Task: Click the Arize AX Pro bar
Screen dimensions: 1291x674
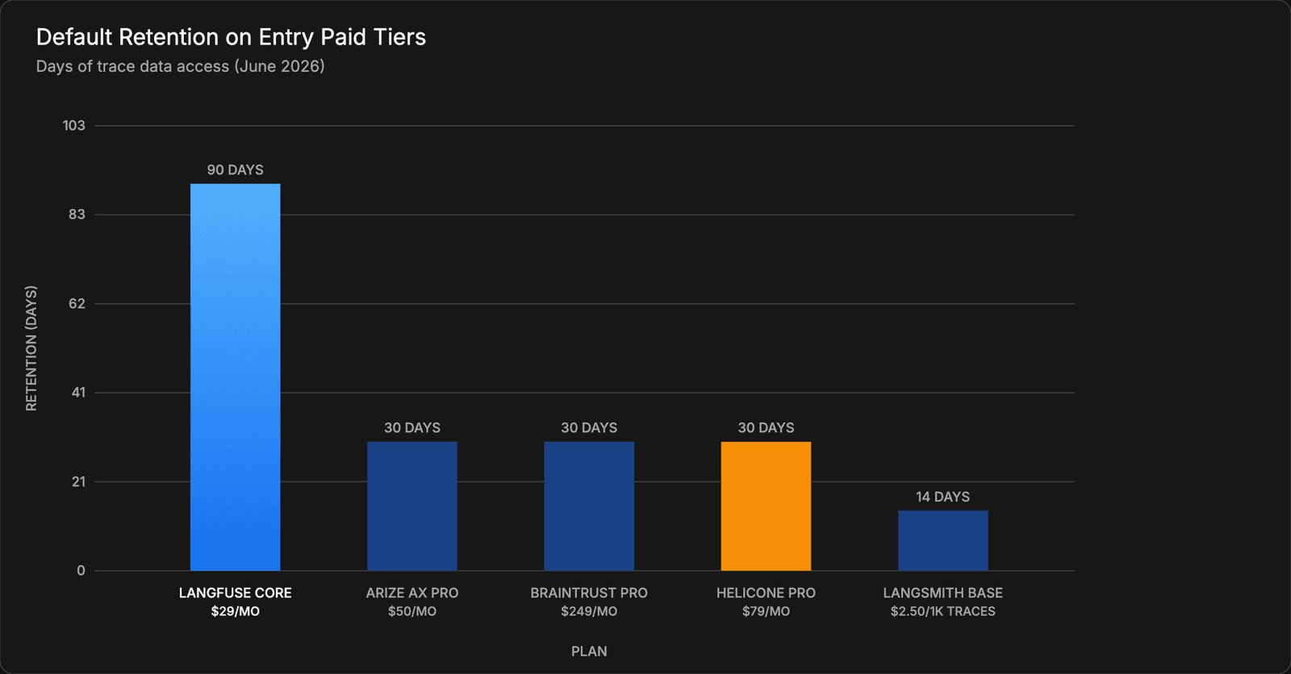Action: point(412,506)
